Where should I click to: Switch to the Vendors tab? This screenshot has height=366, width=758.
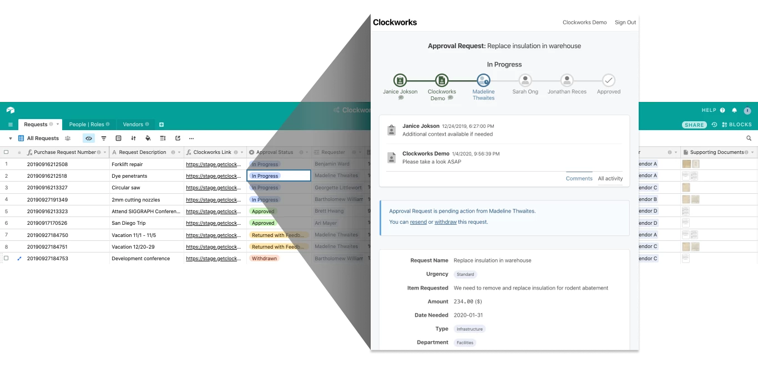click(136, 125)
